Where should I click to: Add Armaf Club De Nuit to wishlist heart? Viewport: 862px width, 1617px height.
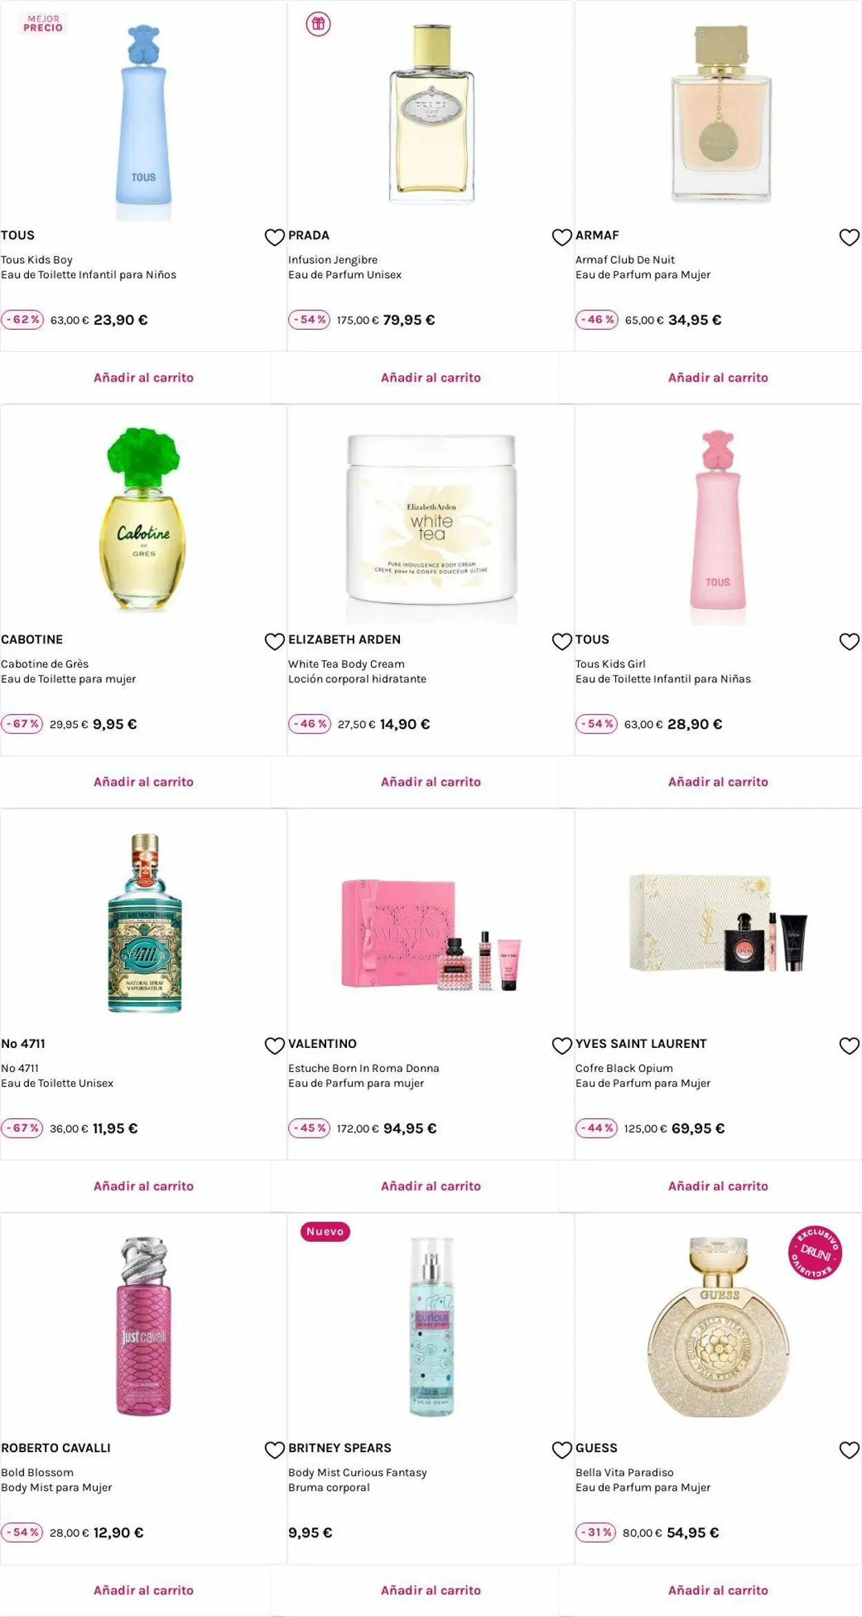(849, 237)
